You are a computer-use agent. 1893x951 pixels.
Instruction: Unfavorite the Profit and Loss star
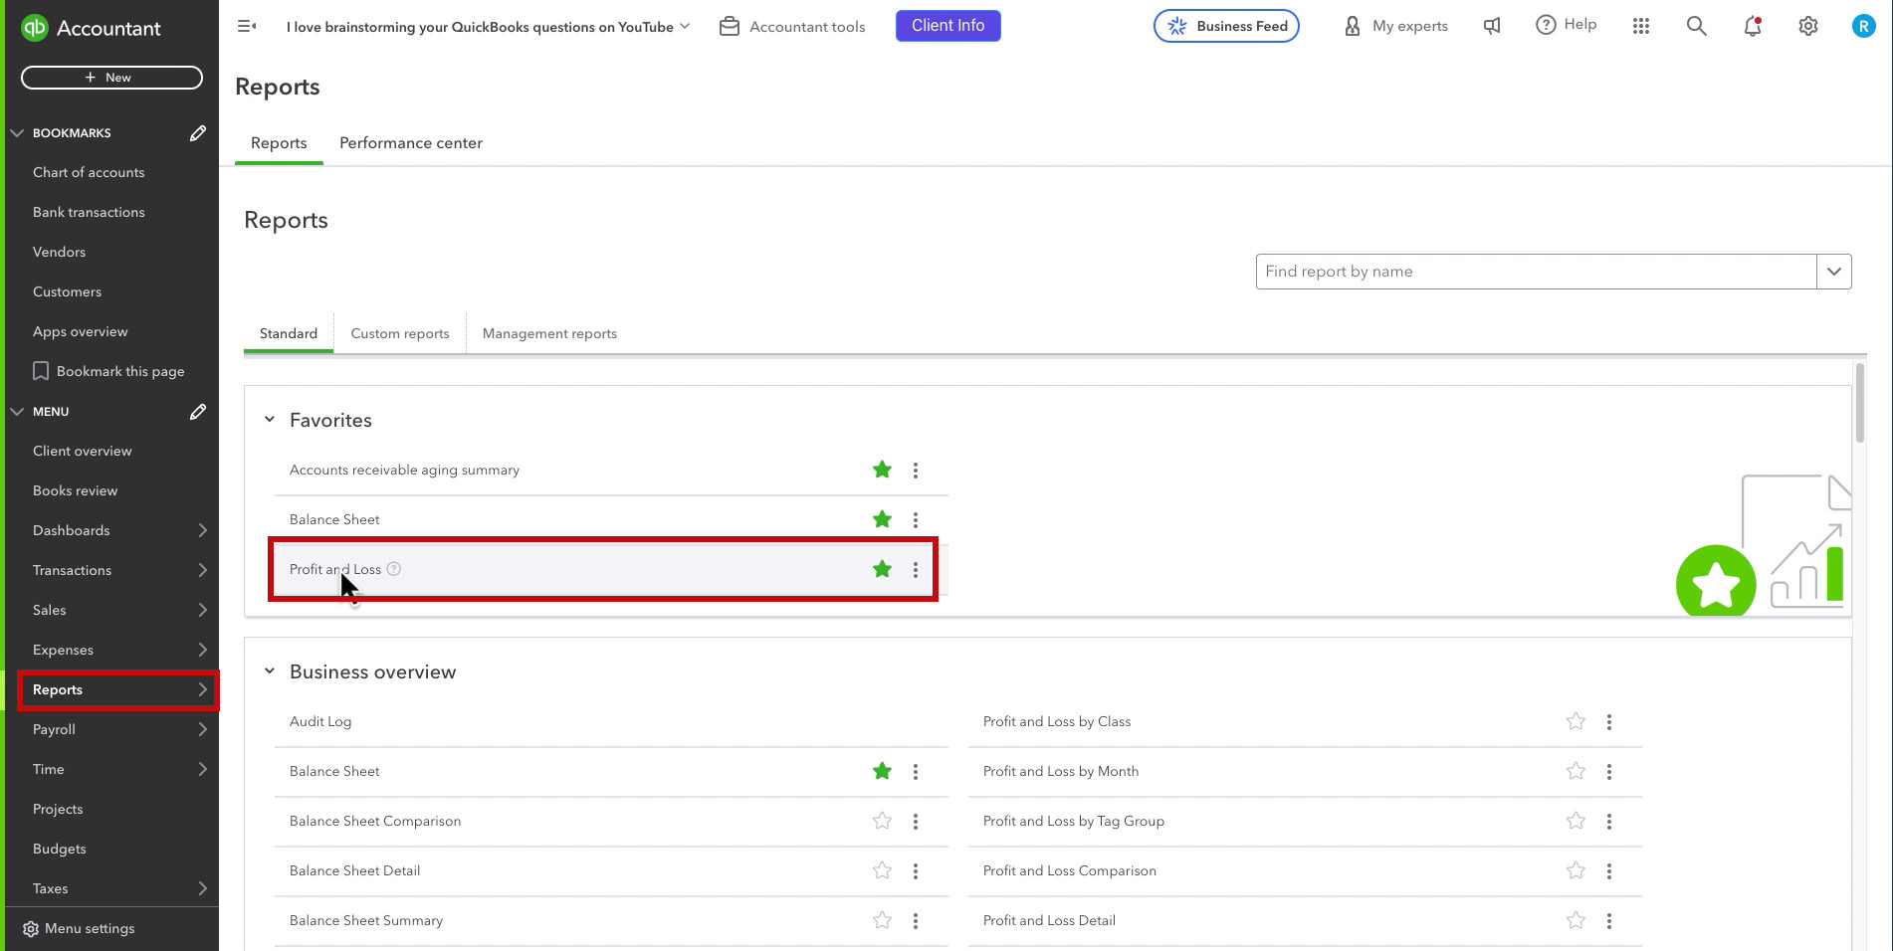[882, 569]
